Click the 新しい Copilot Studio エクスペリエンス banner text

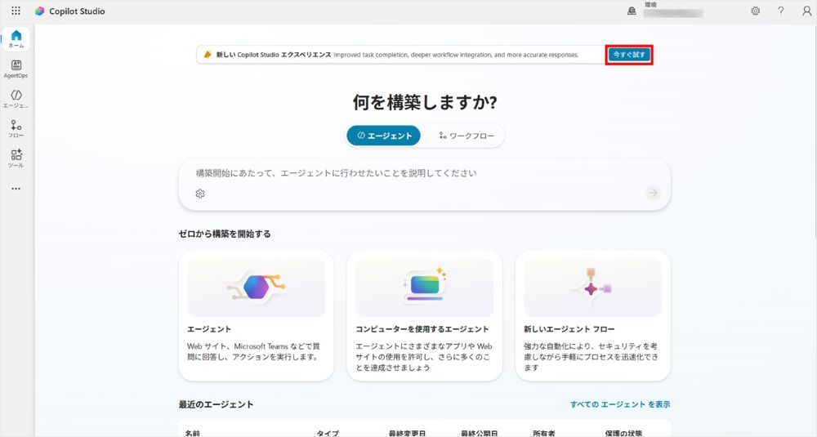tap(274, 54)
